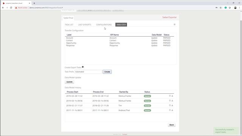Switch to the Task List tab
242x136 pixels.
pyautogui.click(x=69, y=25)
